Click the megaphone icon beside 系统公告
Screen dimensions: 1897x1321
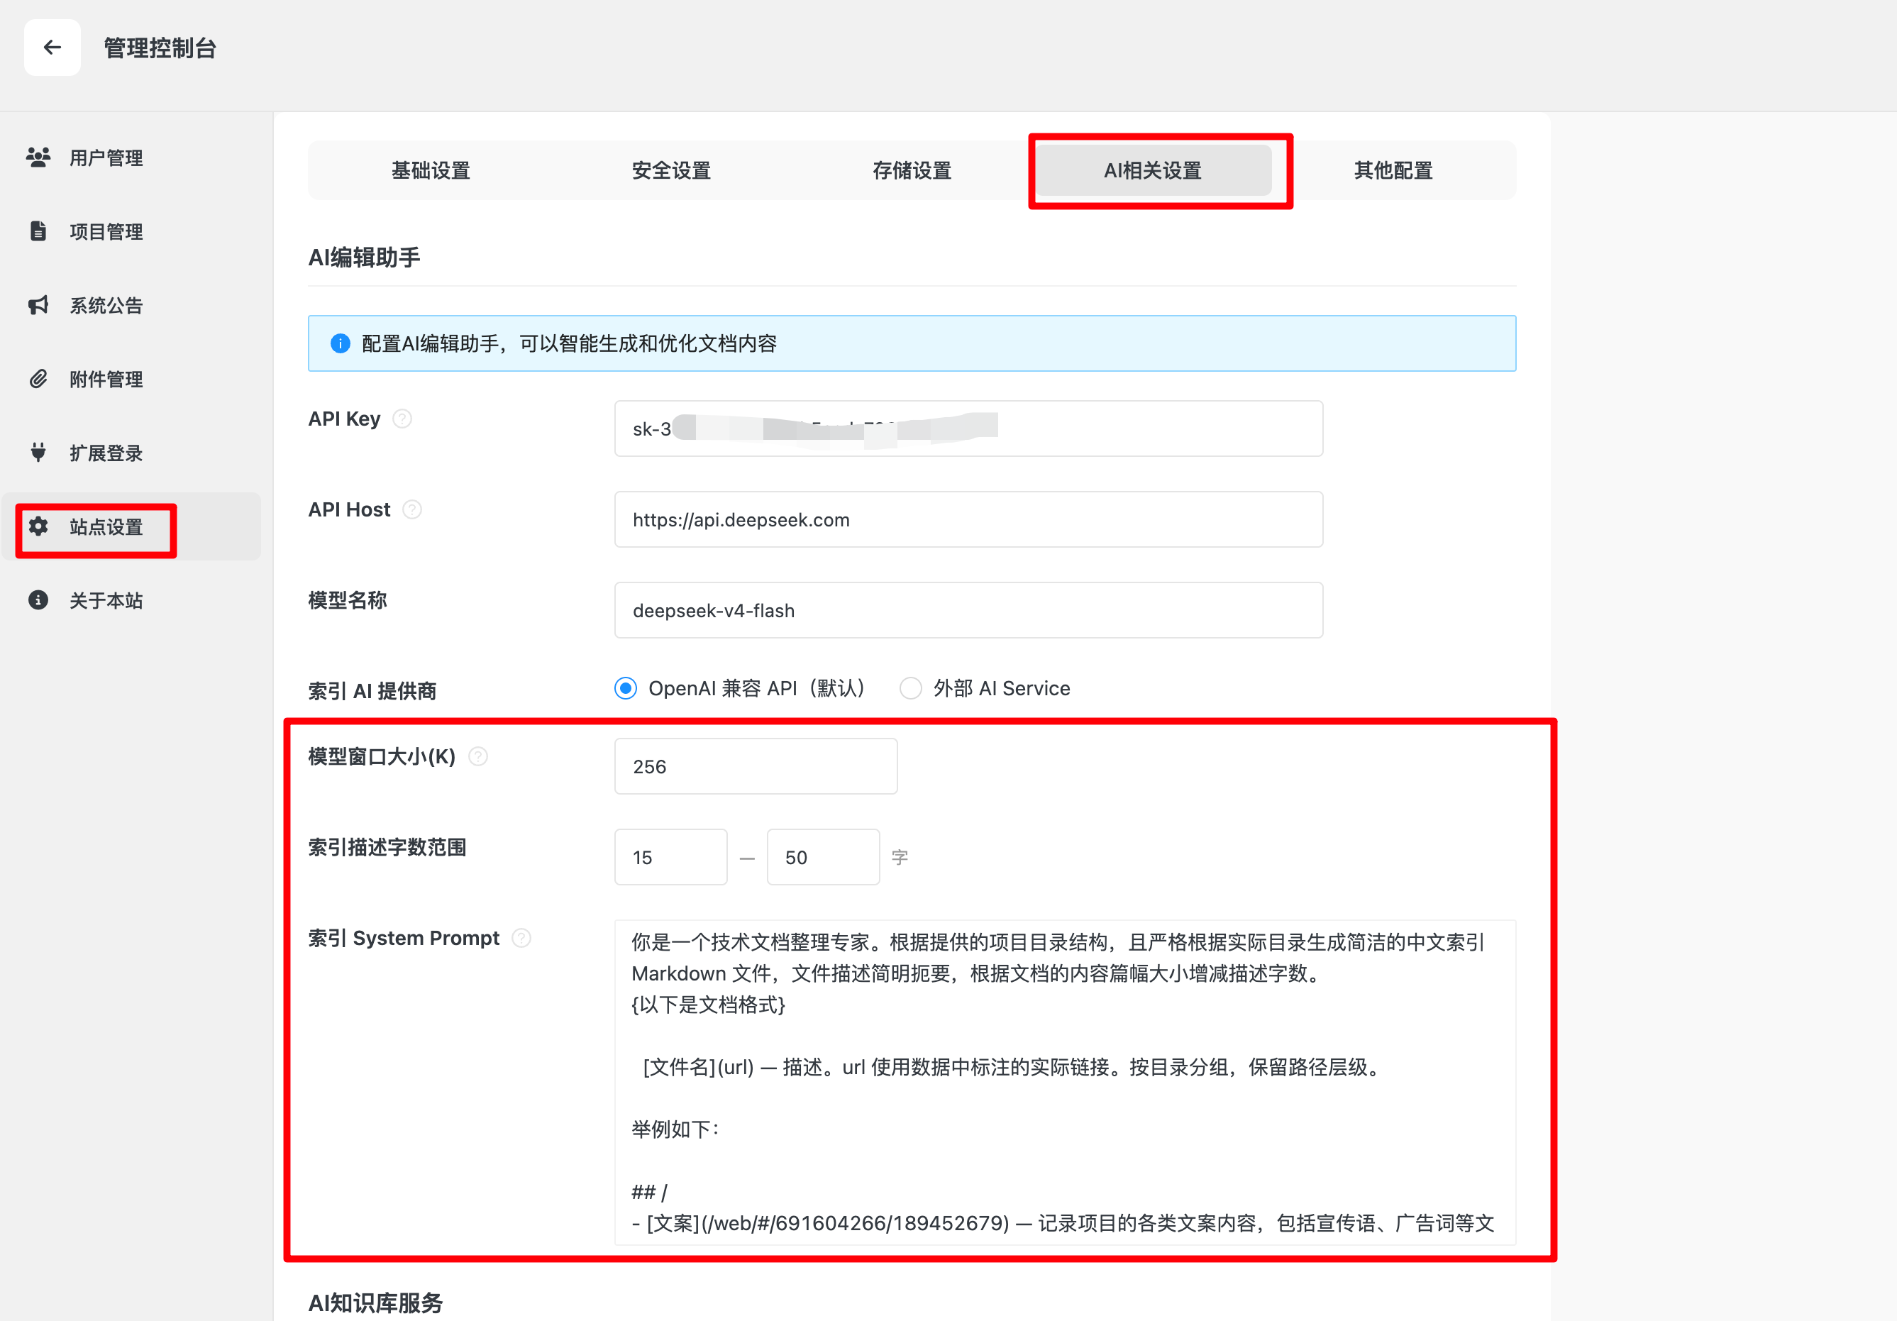(x=38, y=305)
